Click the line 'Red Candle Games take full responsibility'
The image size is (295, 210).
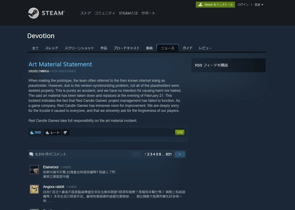pos(83,121)
